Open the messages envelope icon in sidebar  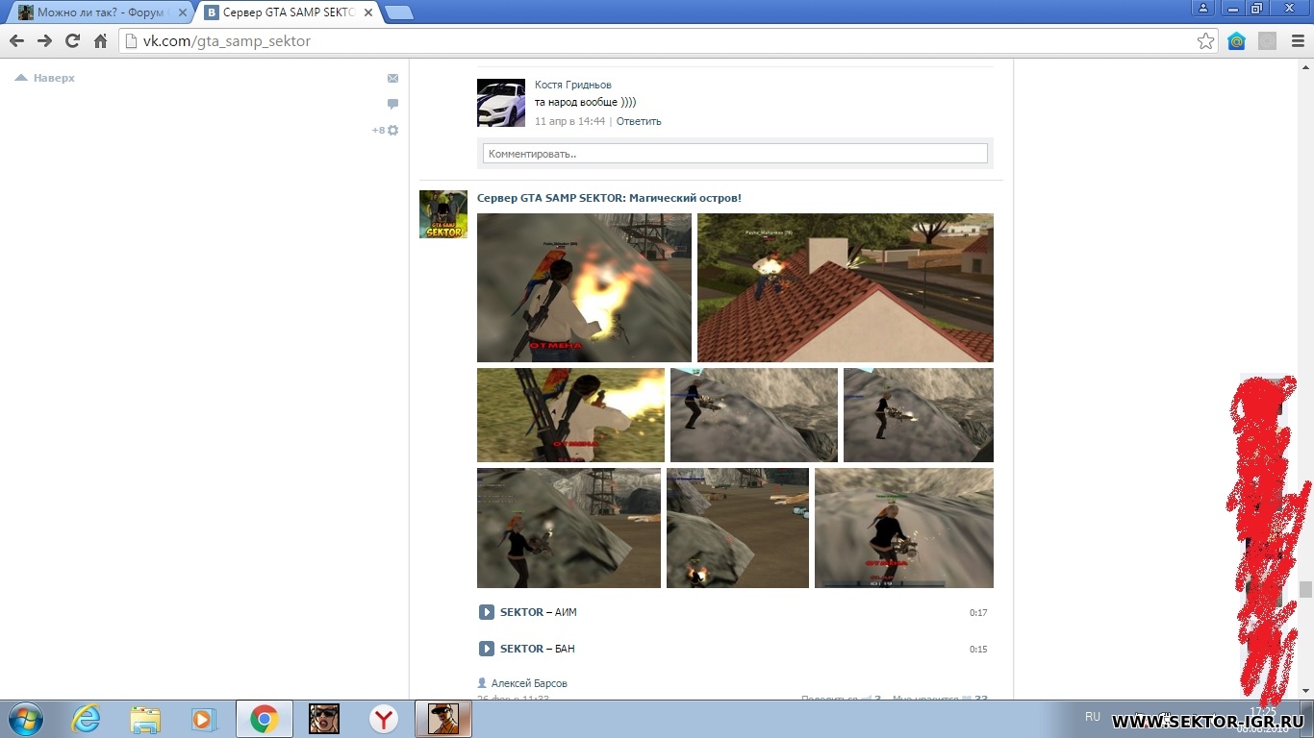[x=392, y=78]
